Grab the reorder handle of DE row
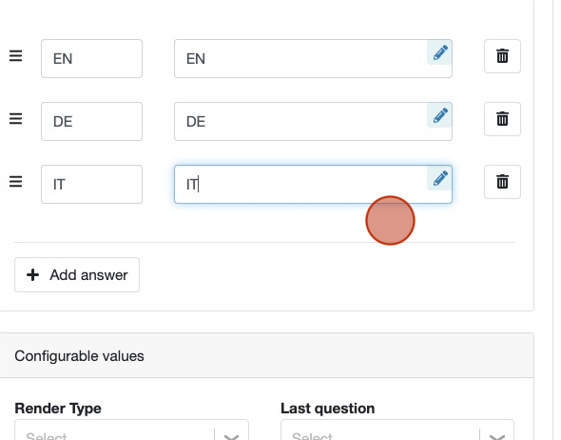Image resolution: width=561 pixels, height=440 pixels. coord(16,119)
